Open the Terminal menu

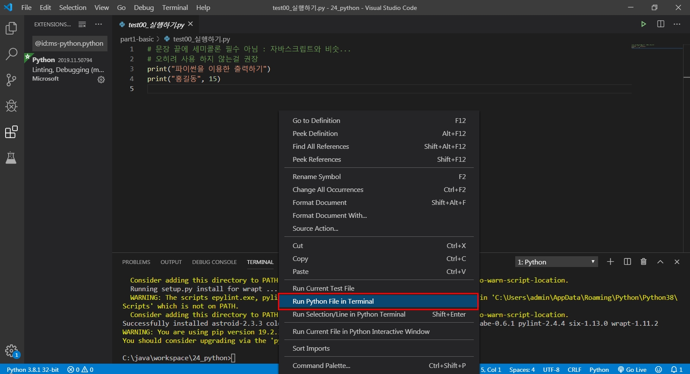pos(175,7)
